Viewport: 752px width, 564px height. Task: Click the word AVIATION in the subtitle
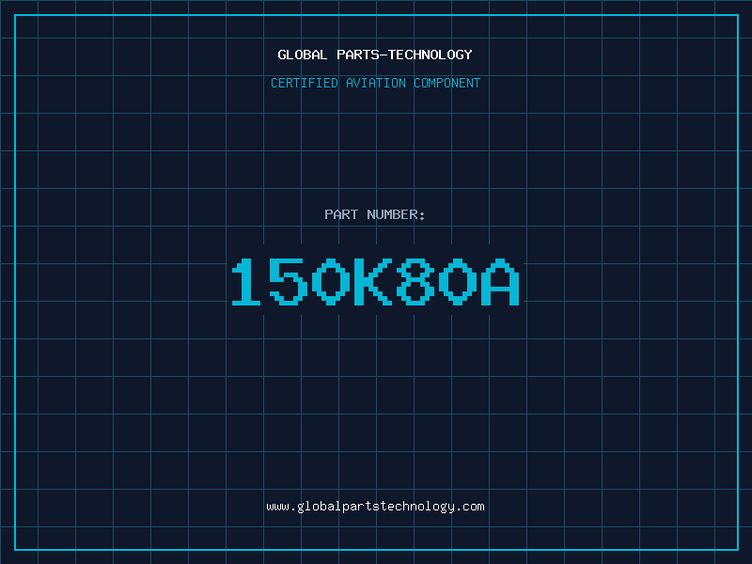point(376,84)
